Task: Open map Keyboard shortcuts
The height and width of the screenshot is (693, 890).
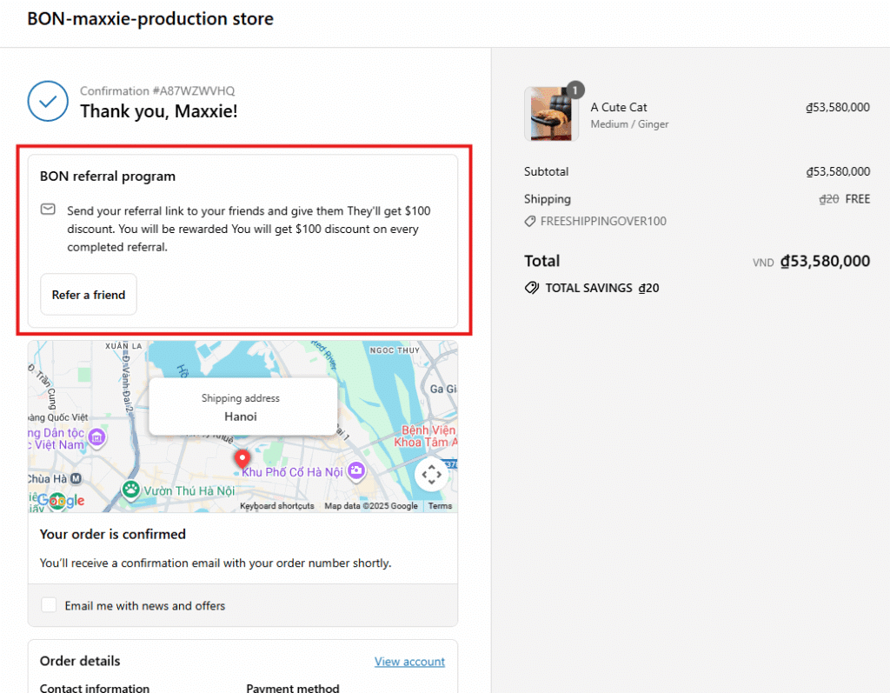Action: pyautogui.click(x=277, y=506)
